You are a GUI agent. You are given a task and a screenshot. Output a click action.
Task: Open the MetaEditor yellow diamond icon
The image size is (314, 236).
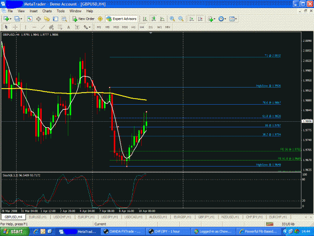(100, 19)
